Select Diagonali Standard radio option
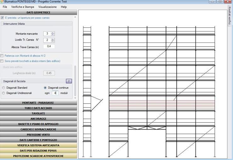 (4, 88)
